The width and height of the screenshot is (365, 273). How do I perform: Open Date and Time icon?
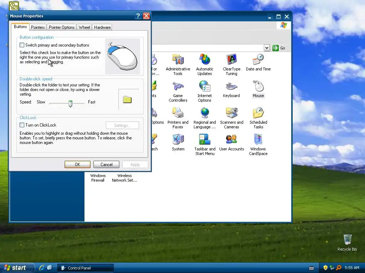[x=258, y=63]
